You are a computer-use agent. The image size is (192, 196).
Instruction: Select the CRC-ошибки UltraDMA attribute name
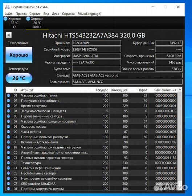coord(38,184)
